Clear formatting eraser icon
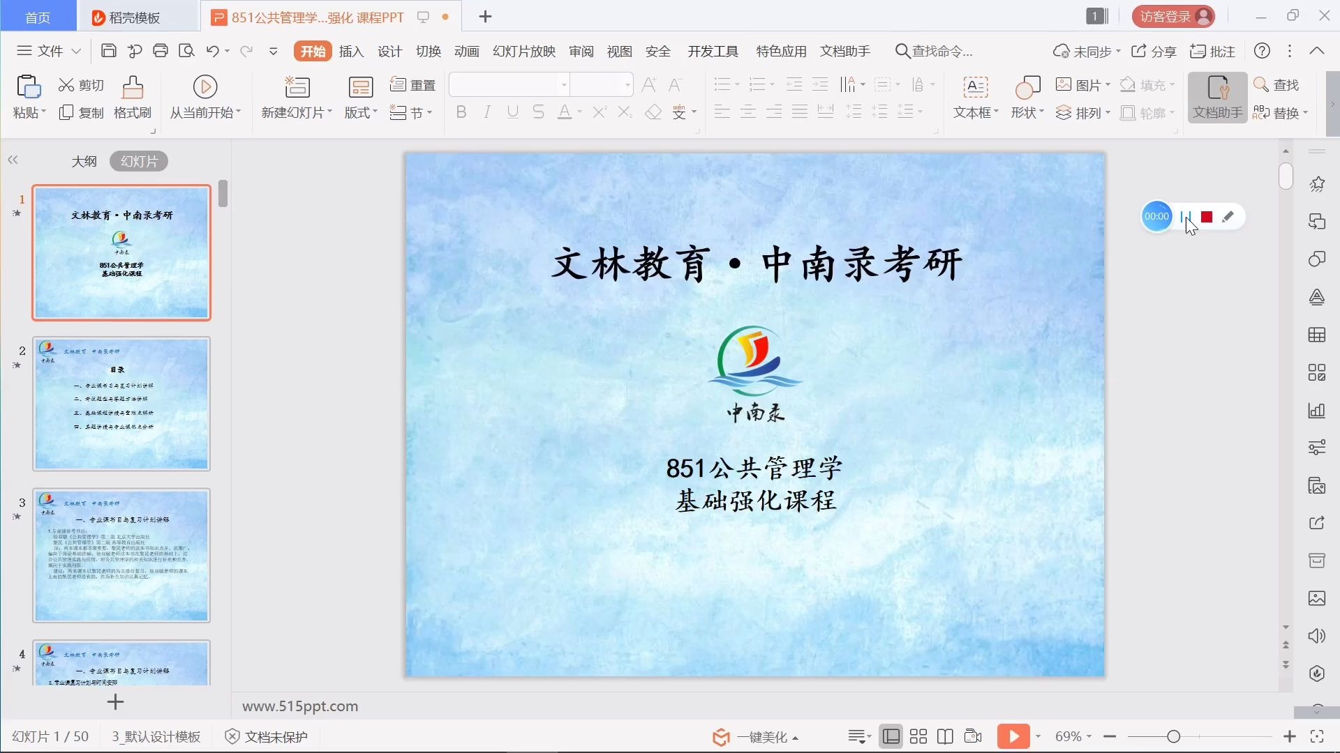The image size is (1340, 753). point(653,112)
